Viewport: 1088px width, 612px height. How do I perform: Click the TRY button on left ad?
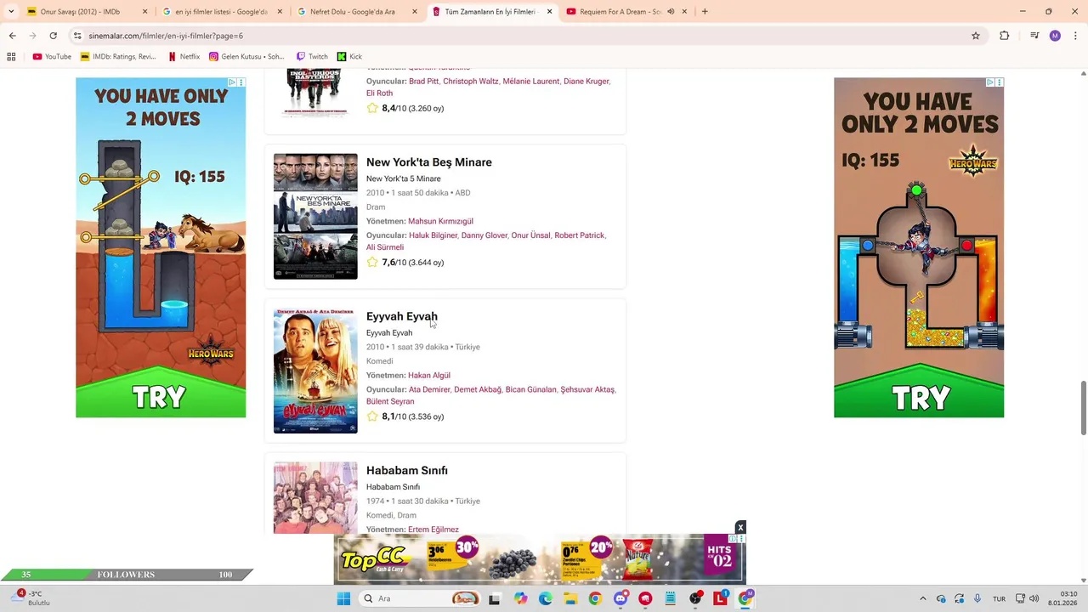[160, 396]
